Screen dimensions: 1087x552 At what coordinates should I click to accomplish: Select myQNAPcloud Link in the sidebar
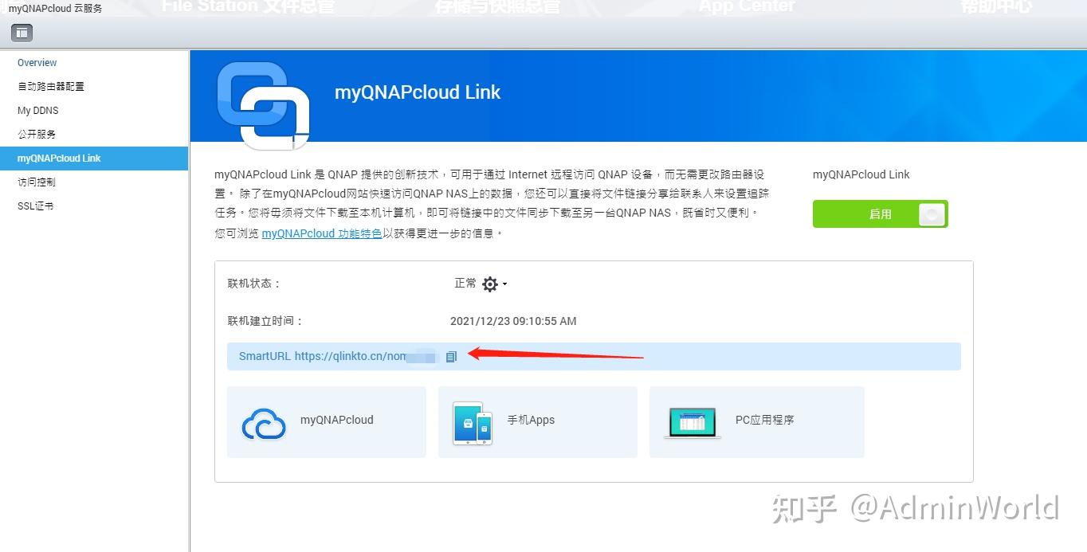pyautogui.click(x=60, y=158)
